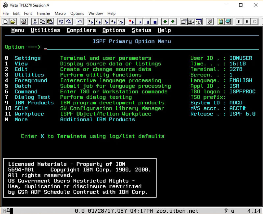
Task: Click toolbar button labeled C
Action: (254, 22)
